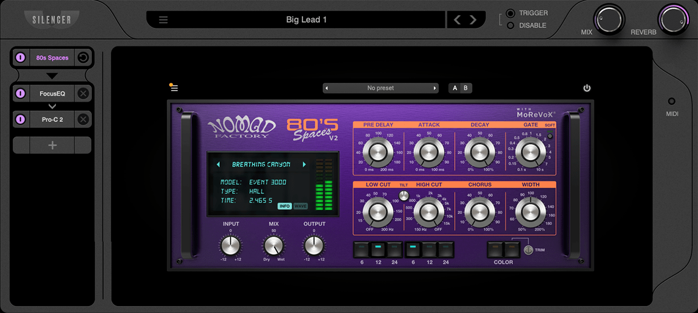Click the 80s Spaces circular target icon
The width and height of the screenshot is (698, 313).
tap(83, 57)
